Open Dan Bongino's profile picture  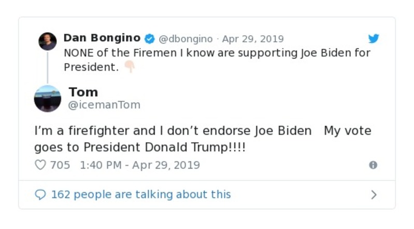point(48,41)
